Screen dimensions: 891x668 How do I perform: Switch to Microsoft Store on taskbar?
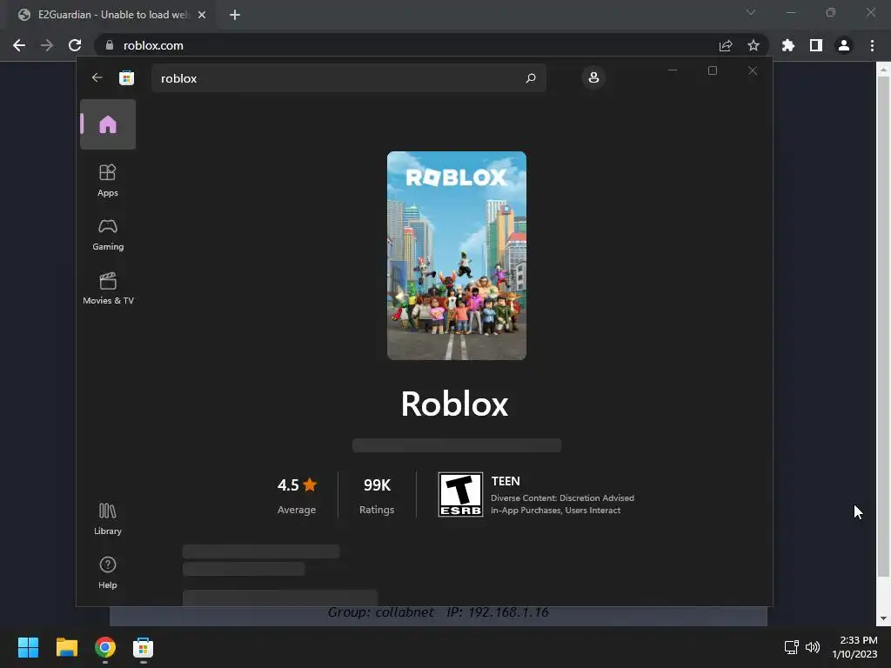pos(144,647)
